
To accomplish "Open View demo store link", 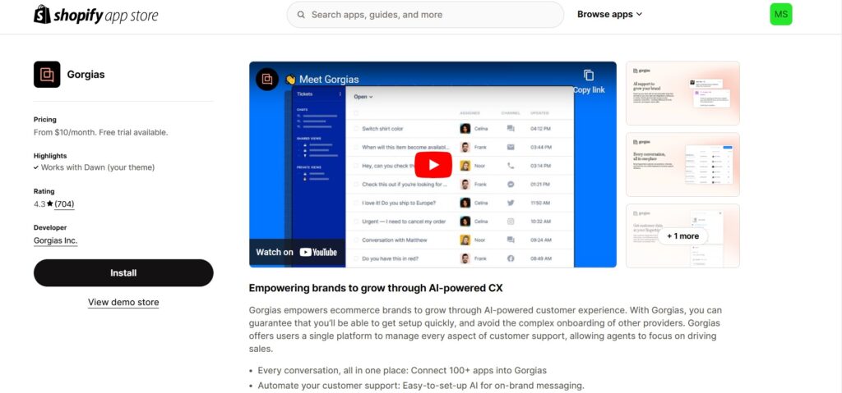I will tap(123, 303).
